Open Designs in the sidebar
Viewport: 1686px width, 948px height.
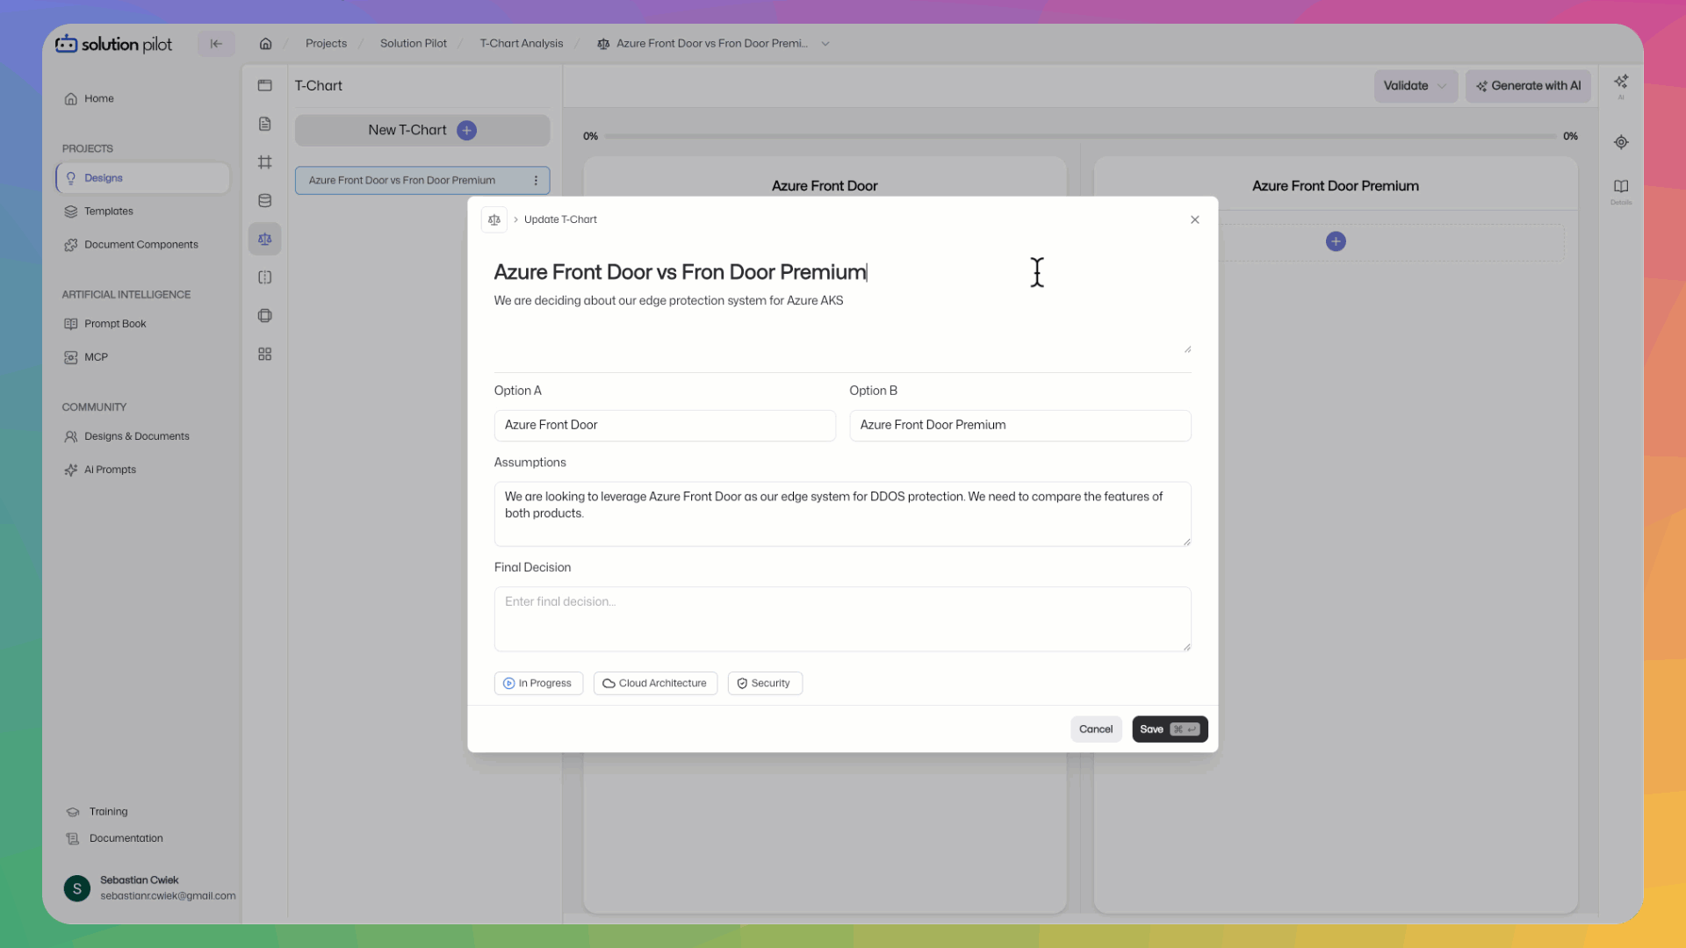point(143,178)
